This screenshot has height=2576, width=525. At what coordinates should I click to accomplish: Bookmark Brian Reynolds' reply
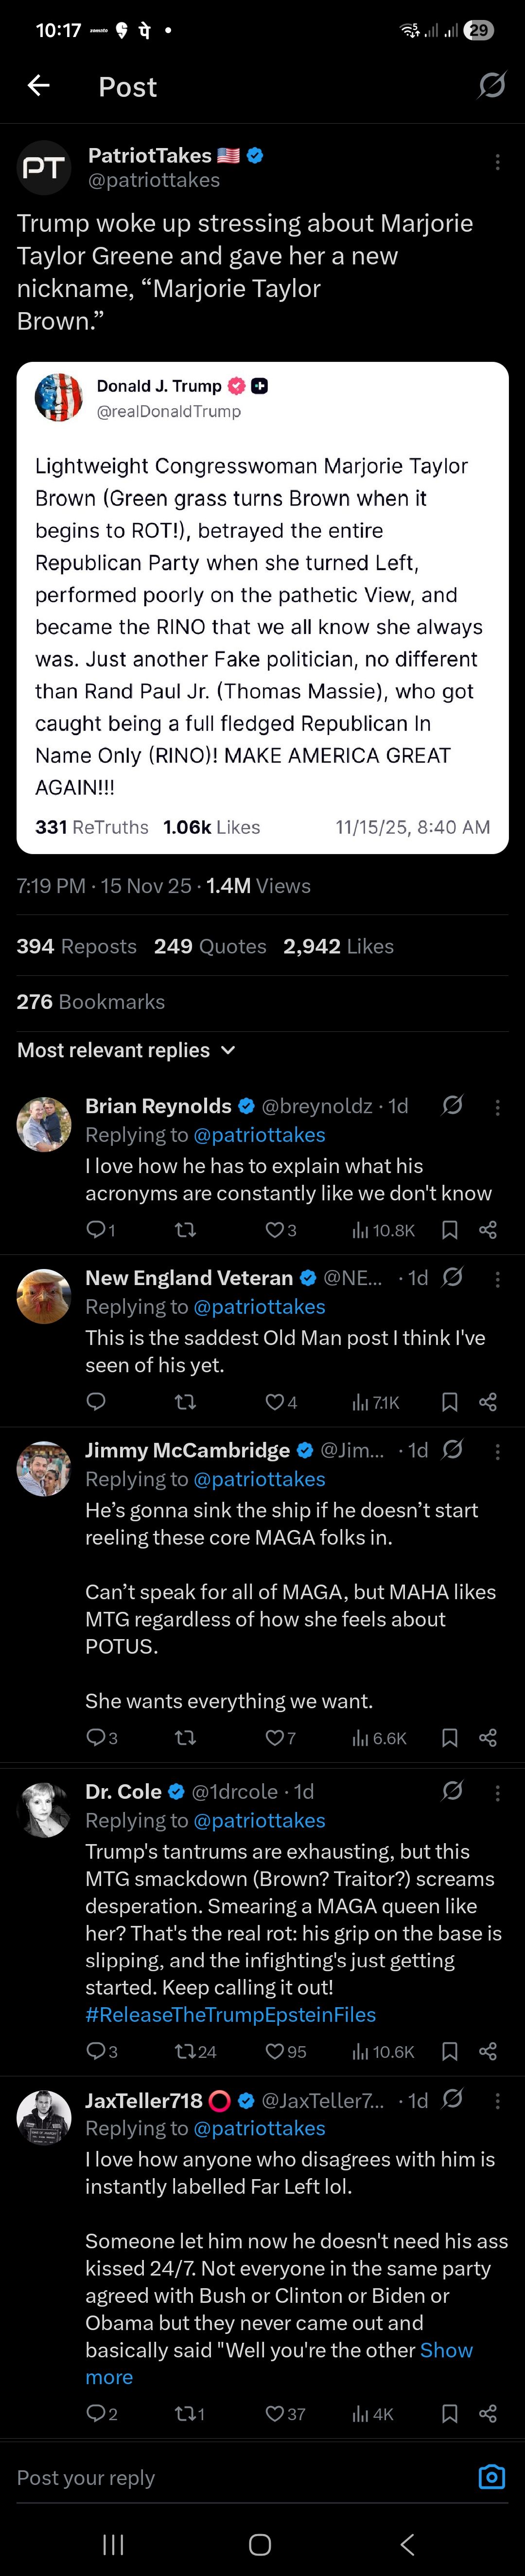[450, 1230]
